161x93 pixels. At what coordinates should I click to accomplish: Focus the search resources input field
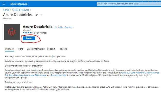click(x=129, y=4)
